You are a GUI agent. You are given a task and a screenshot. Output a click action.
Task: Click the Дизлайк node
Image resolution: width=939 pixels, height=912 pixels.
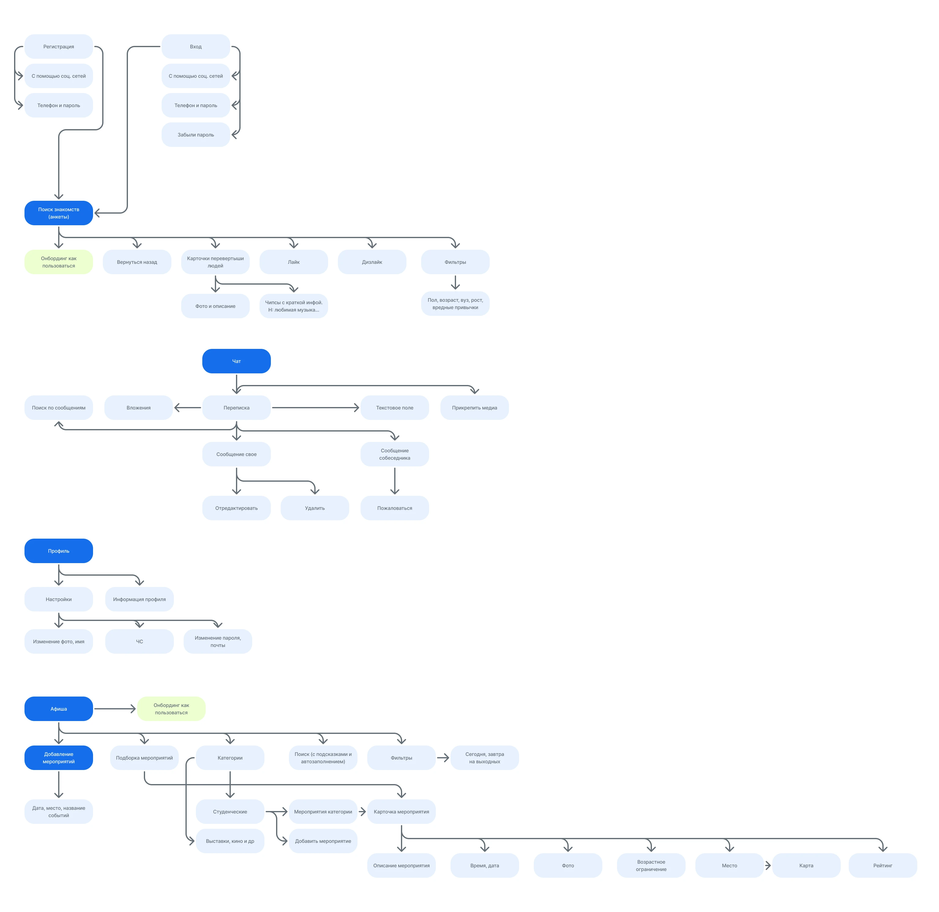[x=372, y=262]
